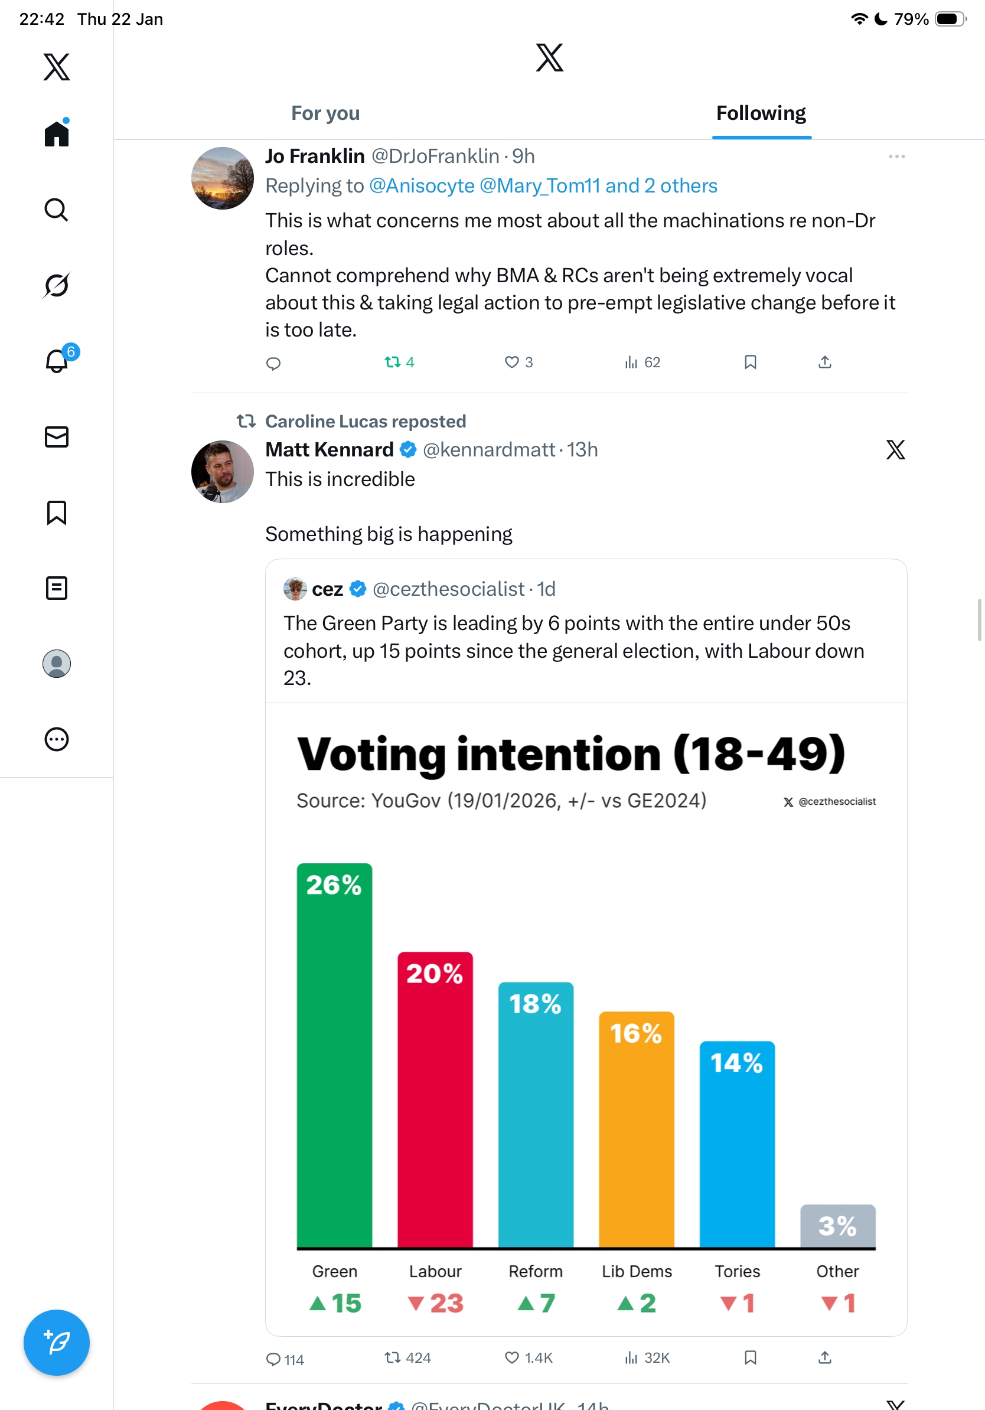Open Lists icon in sidebar
Image resolution: width=985 pixels, height=1410 pixels.
[x=57, y=588]
